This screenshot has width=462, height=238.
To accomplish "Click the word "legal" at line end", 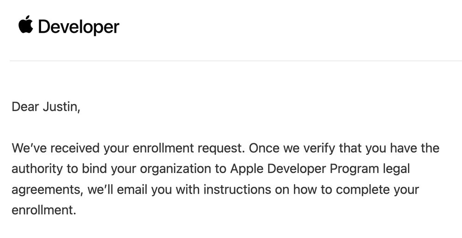I will 393,169.
